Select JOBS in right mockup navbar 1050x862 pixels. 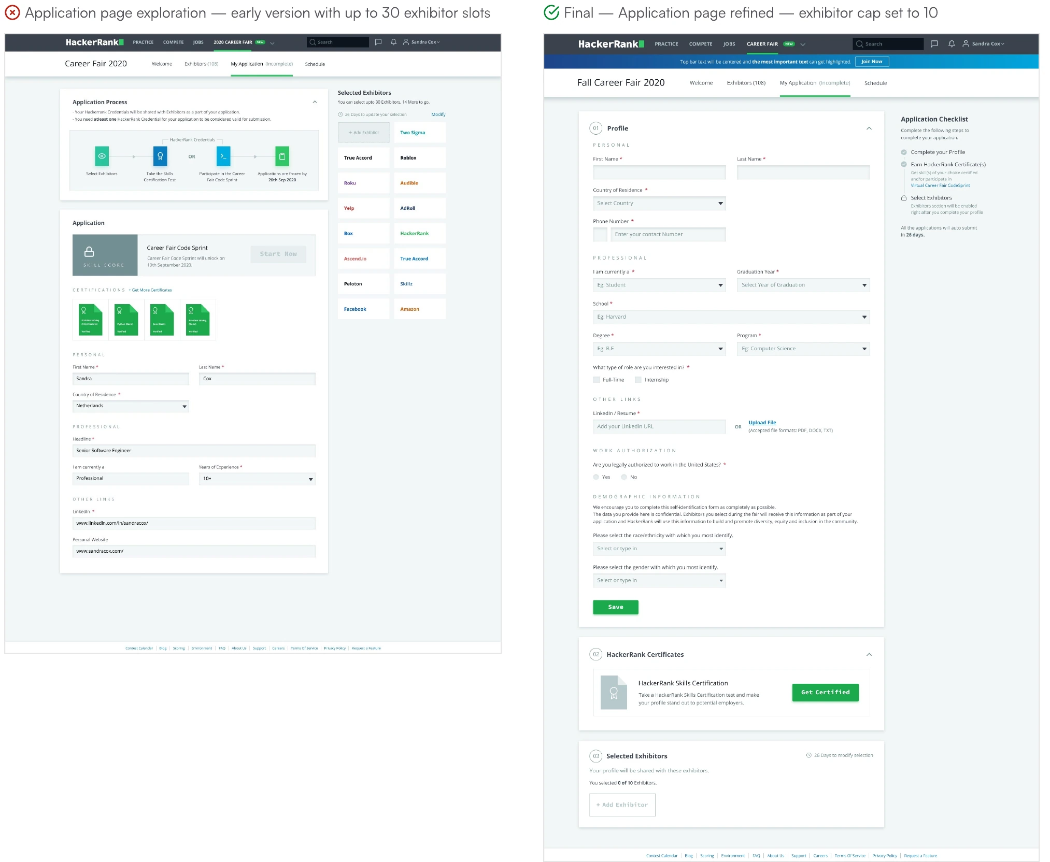729,44
